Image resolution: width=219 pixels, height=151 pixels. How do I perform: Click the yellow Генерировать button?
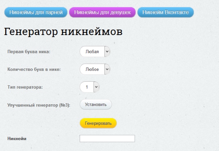point(98,123)
